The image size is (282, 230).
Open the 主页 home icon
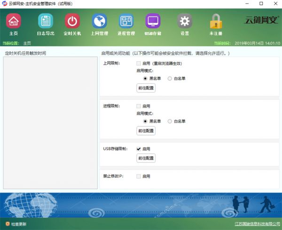click(x=14, y=22)
